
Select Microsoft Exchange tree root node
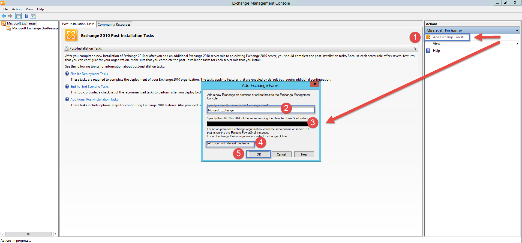pyautogui.click(x=21, y=23)
